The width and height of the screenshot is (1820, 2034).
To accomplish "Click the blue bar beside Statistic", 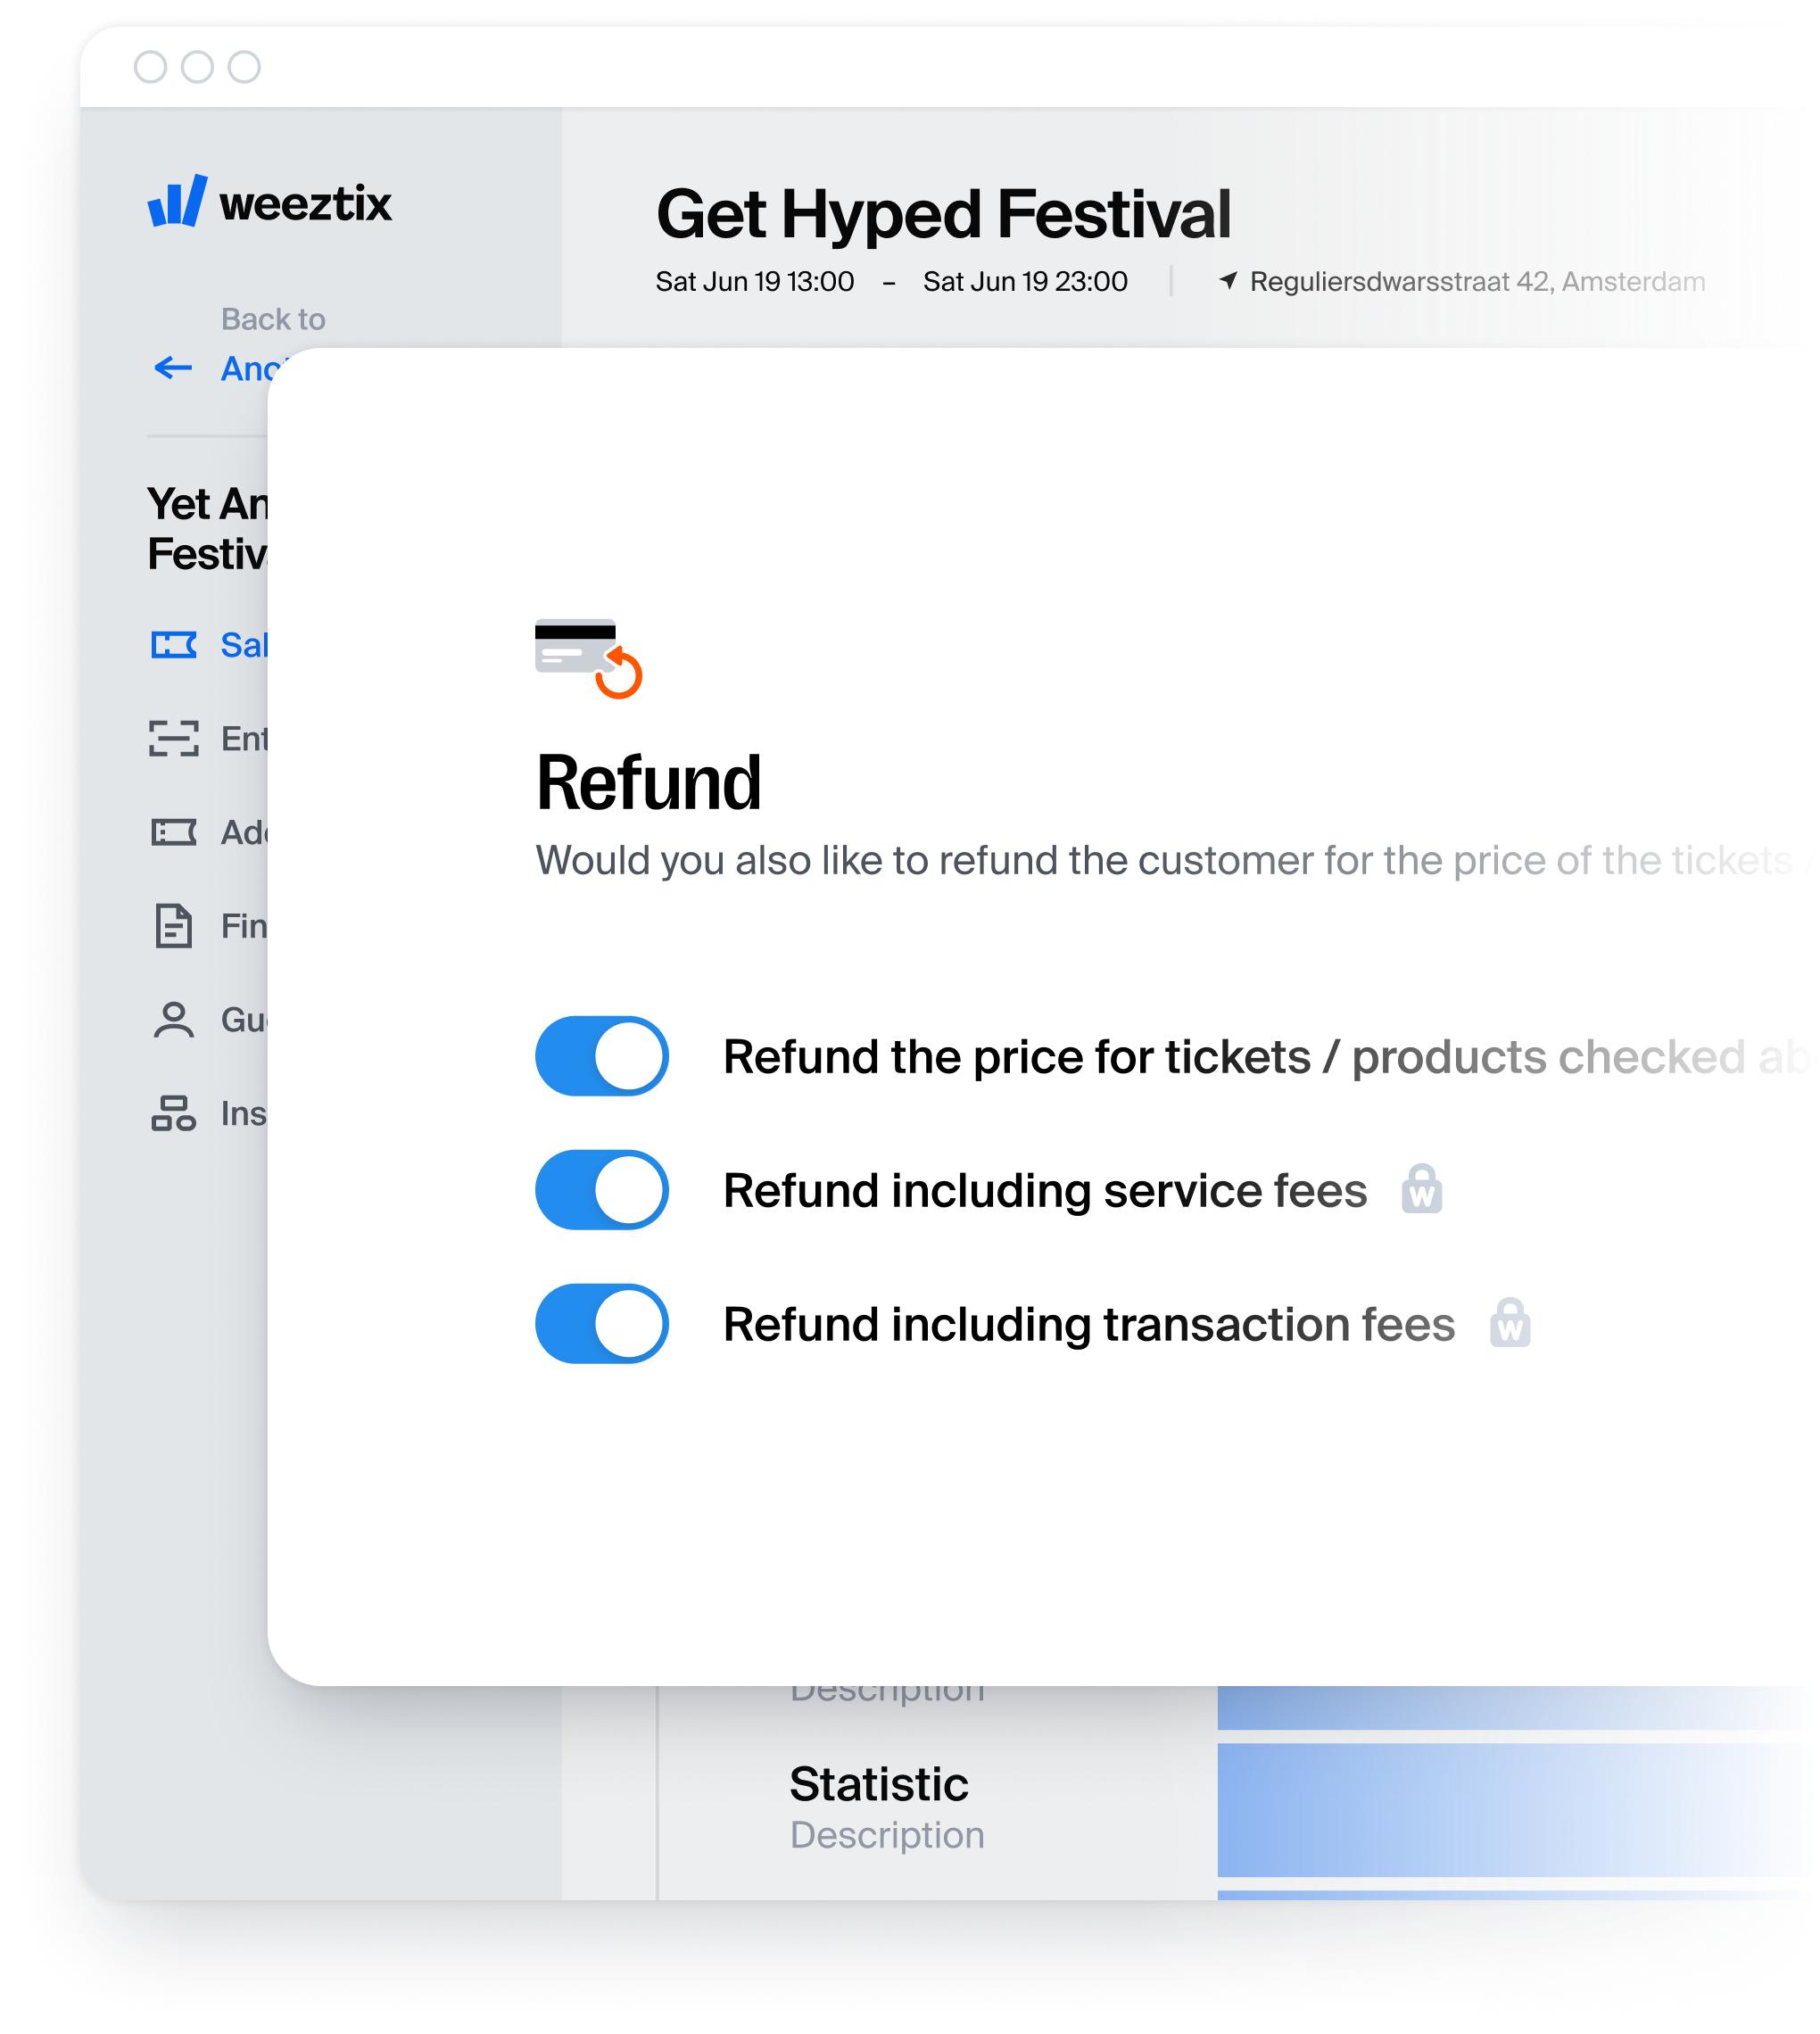I will pyautogui.click(x=1518, y=1810).
